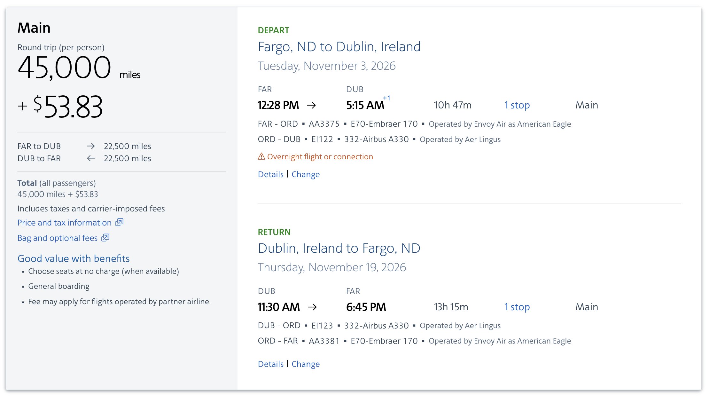This screenshot has width=709, height=396.
Task: Click the arrow between 11:30 AM and 6:45 PM
Action: 312,307
